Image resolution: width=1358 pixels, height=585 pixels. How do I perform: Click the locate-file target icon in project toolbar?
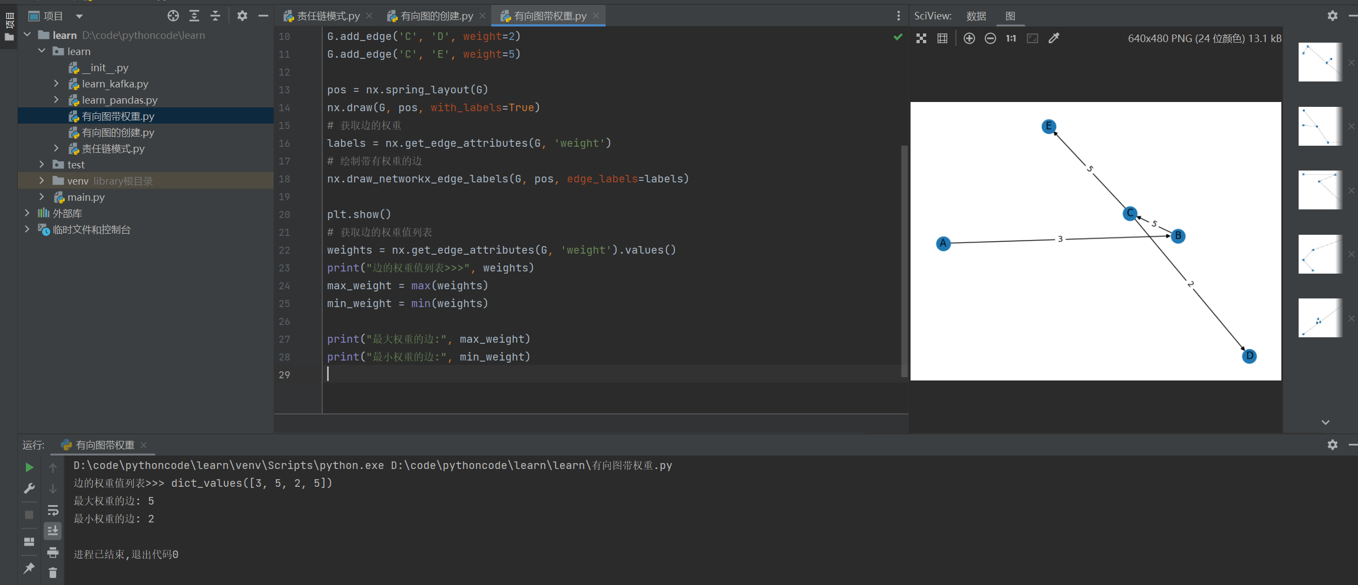tap(173, 16)
